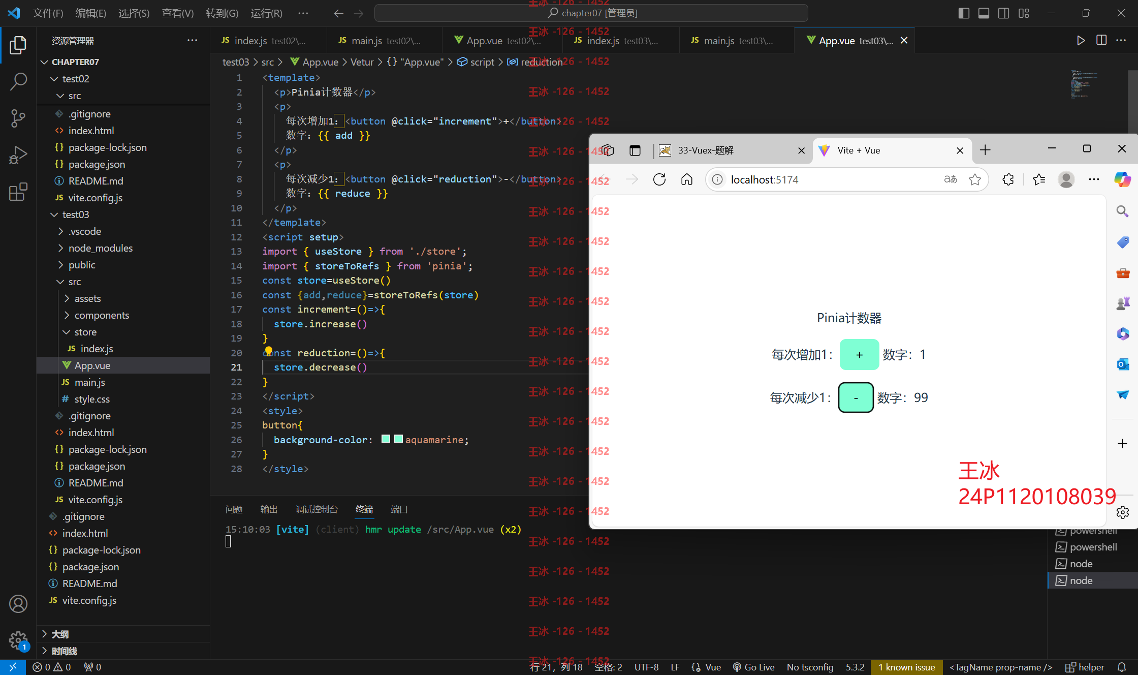Open the Extensions view

18,192
